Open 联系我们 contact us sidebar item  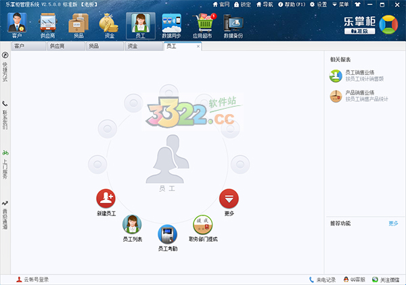(5, 115)
